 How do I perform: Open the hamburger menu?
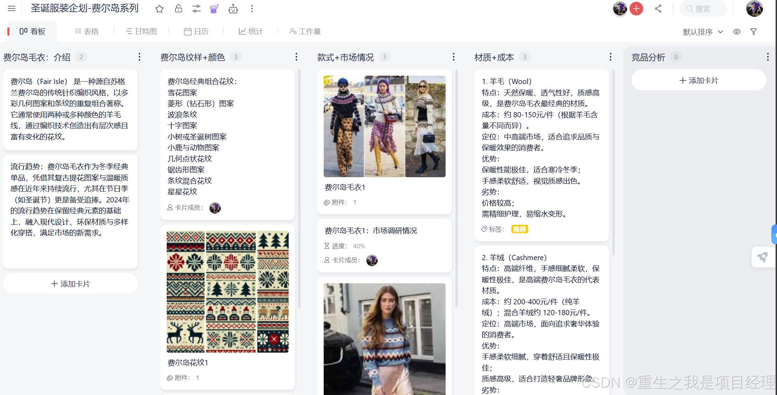[x=12, y=8]
